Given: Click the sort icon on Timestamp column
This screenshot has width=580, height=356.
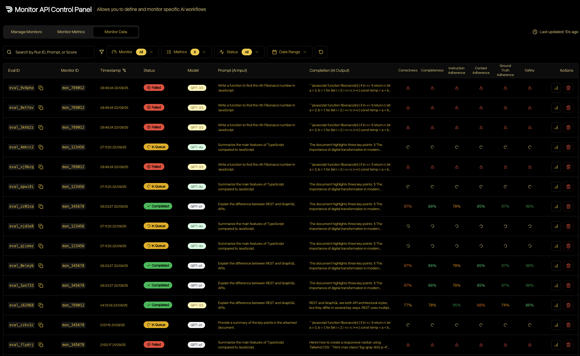Looking at the screenshot, I should click(124, 70).
